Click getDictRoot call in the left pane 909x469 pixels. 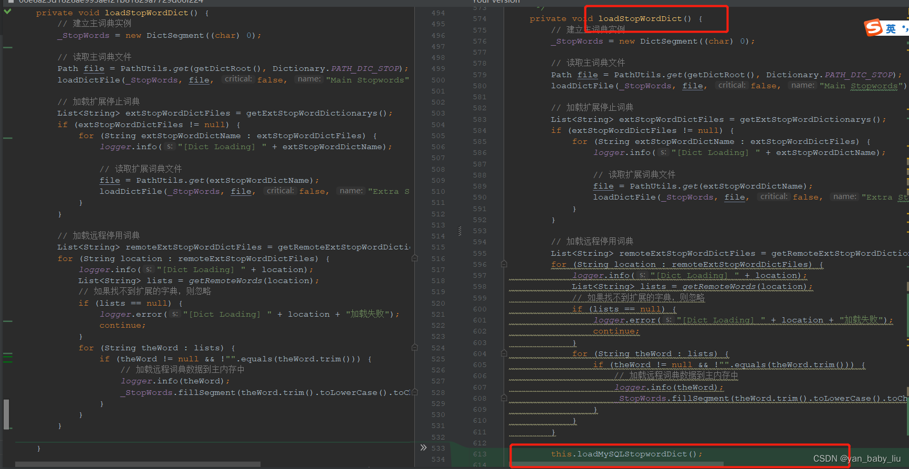pos(223,68)
